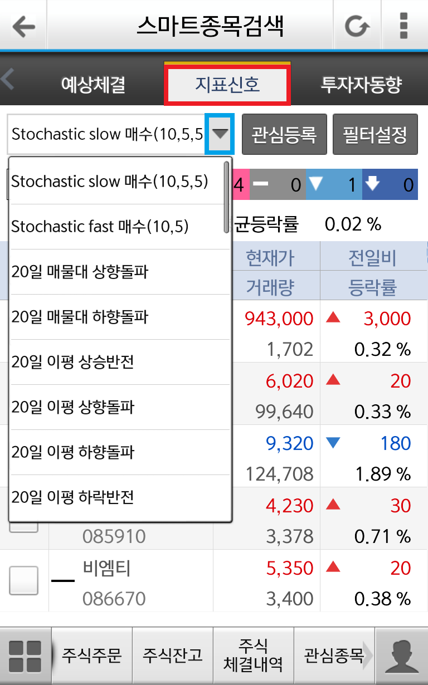Image resolution: width=428 pixels, height=685 pixels.
Task: Open 필터설정 filter settings
Action: [x=375, y=134]
